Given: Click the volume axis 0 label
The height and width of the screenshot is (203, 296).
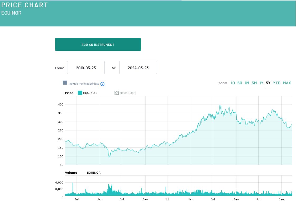Looking at the screenshot, I should [62, 196].
